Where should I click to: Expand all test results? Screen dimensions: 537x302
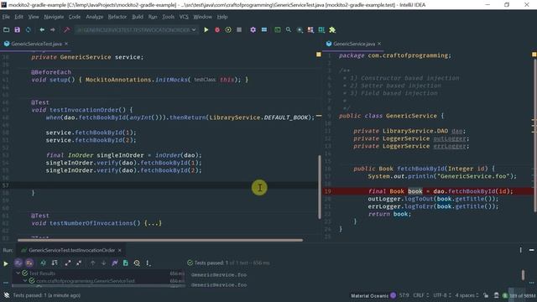68,263
